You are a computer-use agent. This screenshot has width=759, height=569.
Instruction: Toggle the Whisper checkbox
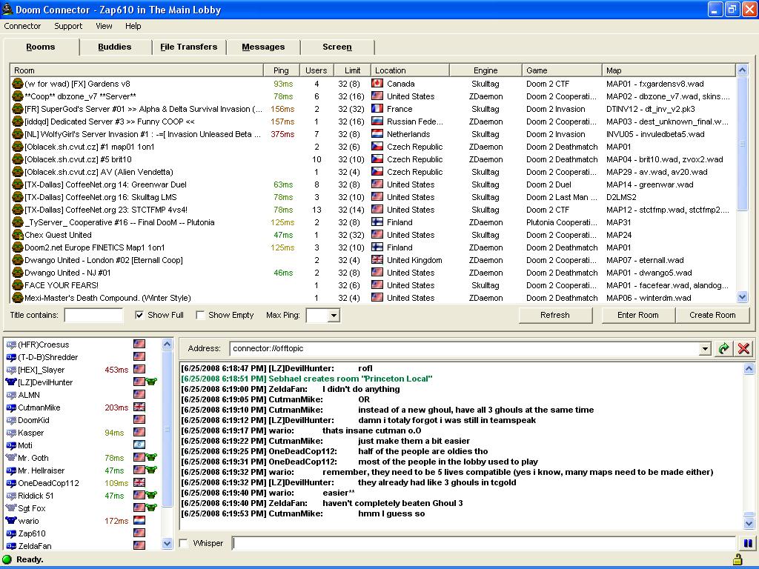[184, 543]
